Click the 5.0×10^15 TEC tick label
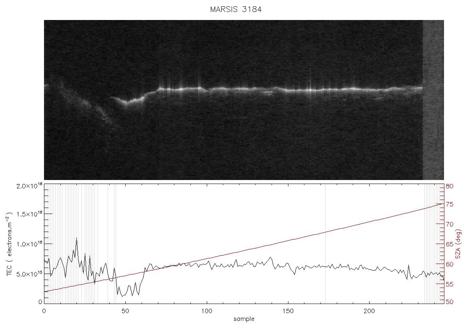 pos(30,274)
